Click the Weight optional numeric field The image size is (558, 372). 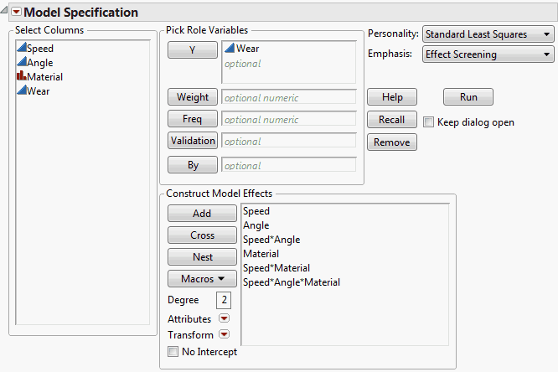click(x=289, y=97)
